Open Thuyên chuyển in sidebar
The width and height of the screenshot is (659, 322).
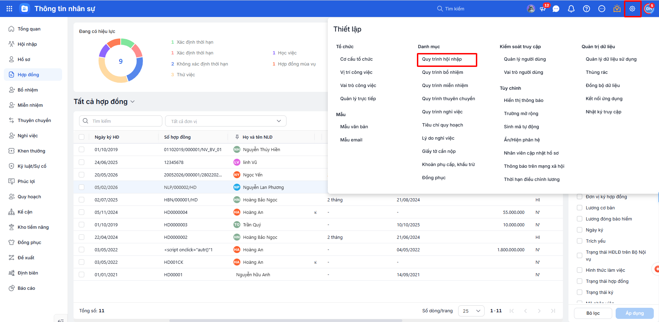(33, 120)
